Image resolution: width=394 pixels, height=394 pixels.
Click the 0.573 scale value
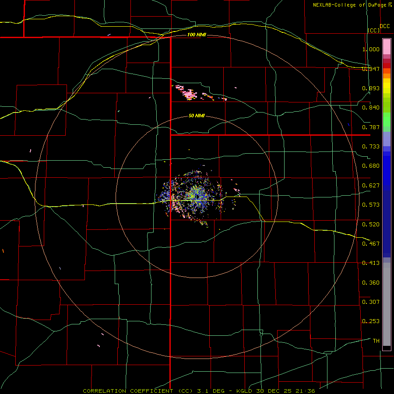371,205
